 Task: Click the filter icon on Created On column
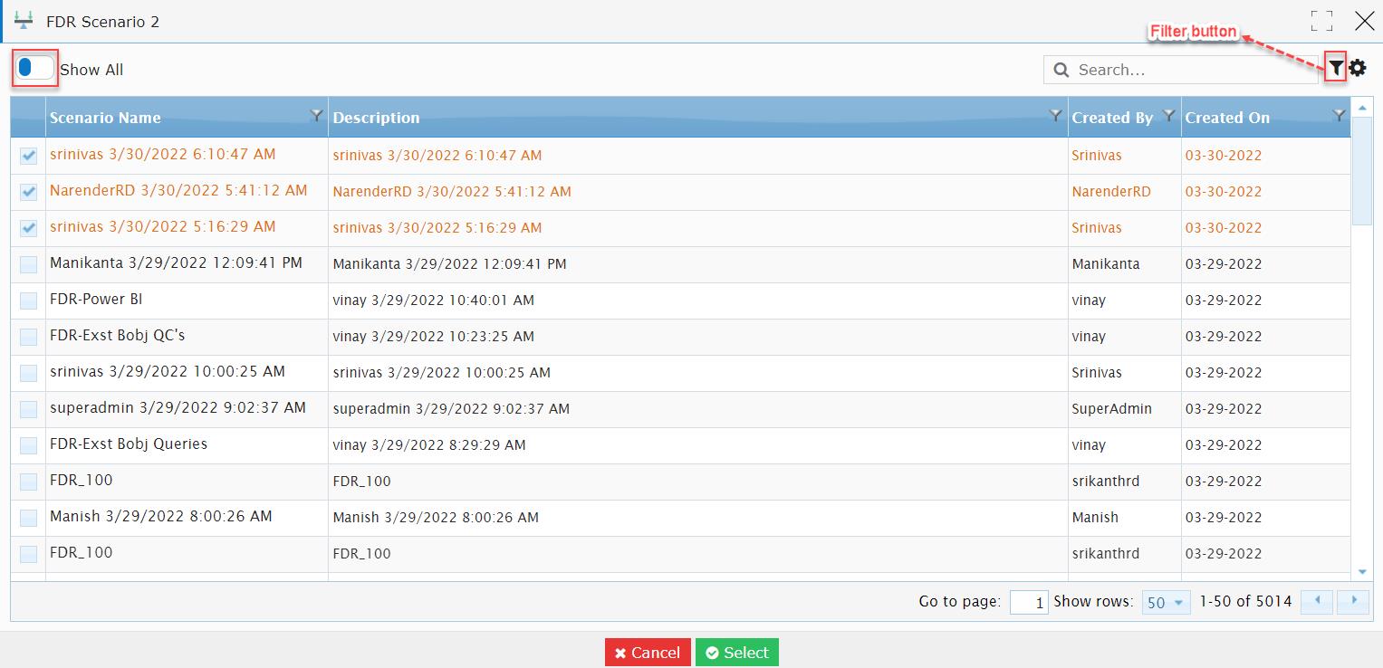point(1340,115)
